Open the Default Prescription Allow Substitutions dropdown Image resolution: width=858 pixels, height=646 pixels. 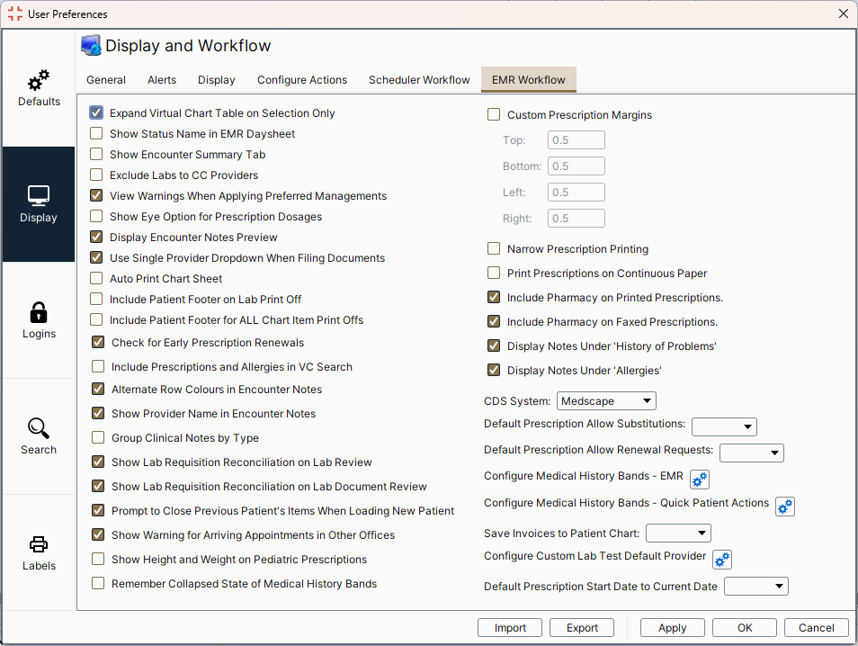point(724,426)
